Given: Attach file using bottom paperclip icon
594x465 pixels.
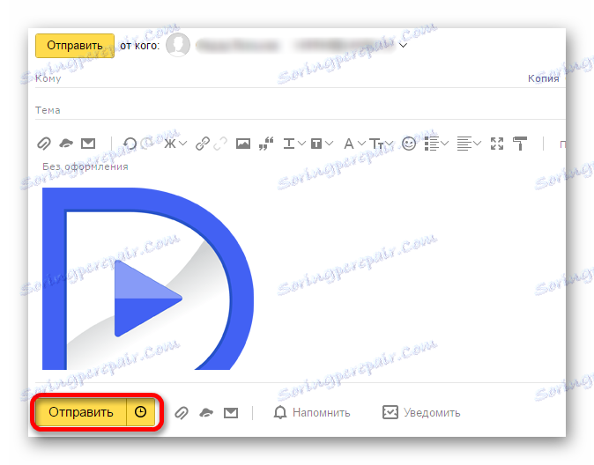Looking at the screenshot, I should (182, 413).
